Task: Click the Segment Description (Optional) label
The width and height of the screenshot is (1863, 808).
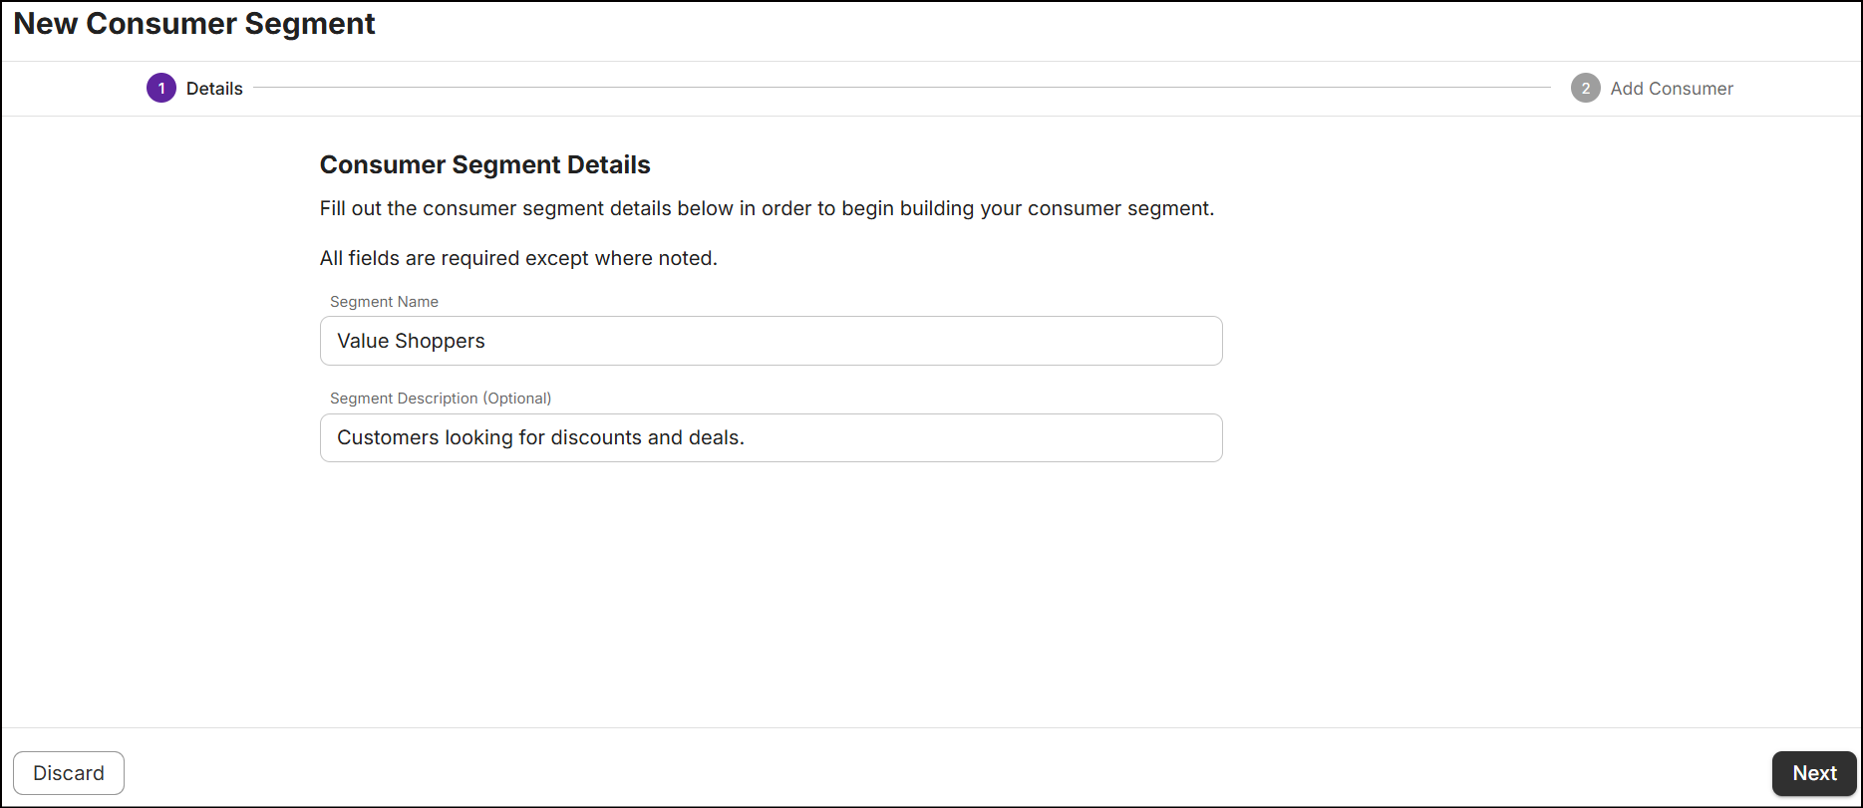Action: 440,399
